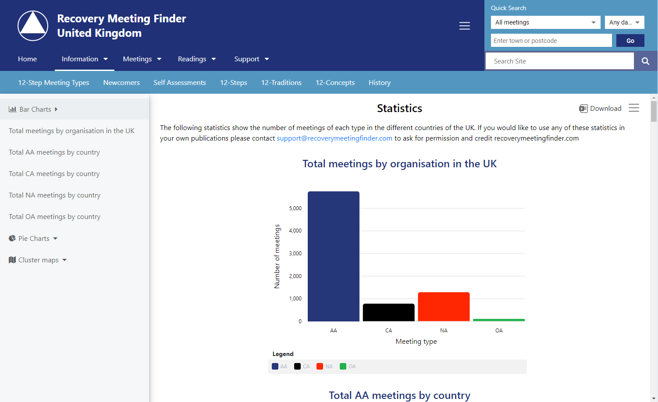Open the Any day dropdown

pos(624,22)
